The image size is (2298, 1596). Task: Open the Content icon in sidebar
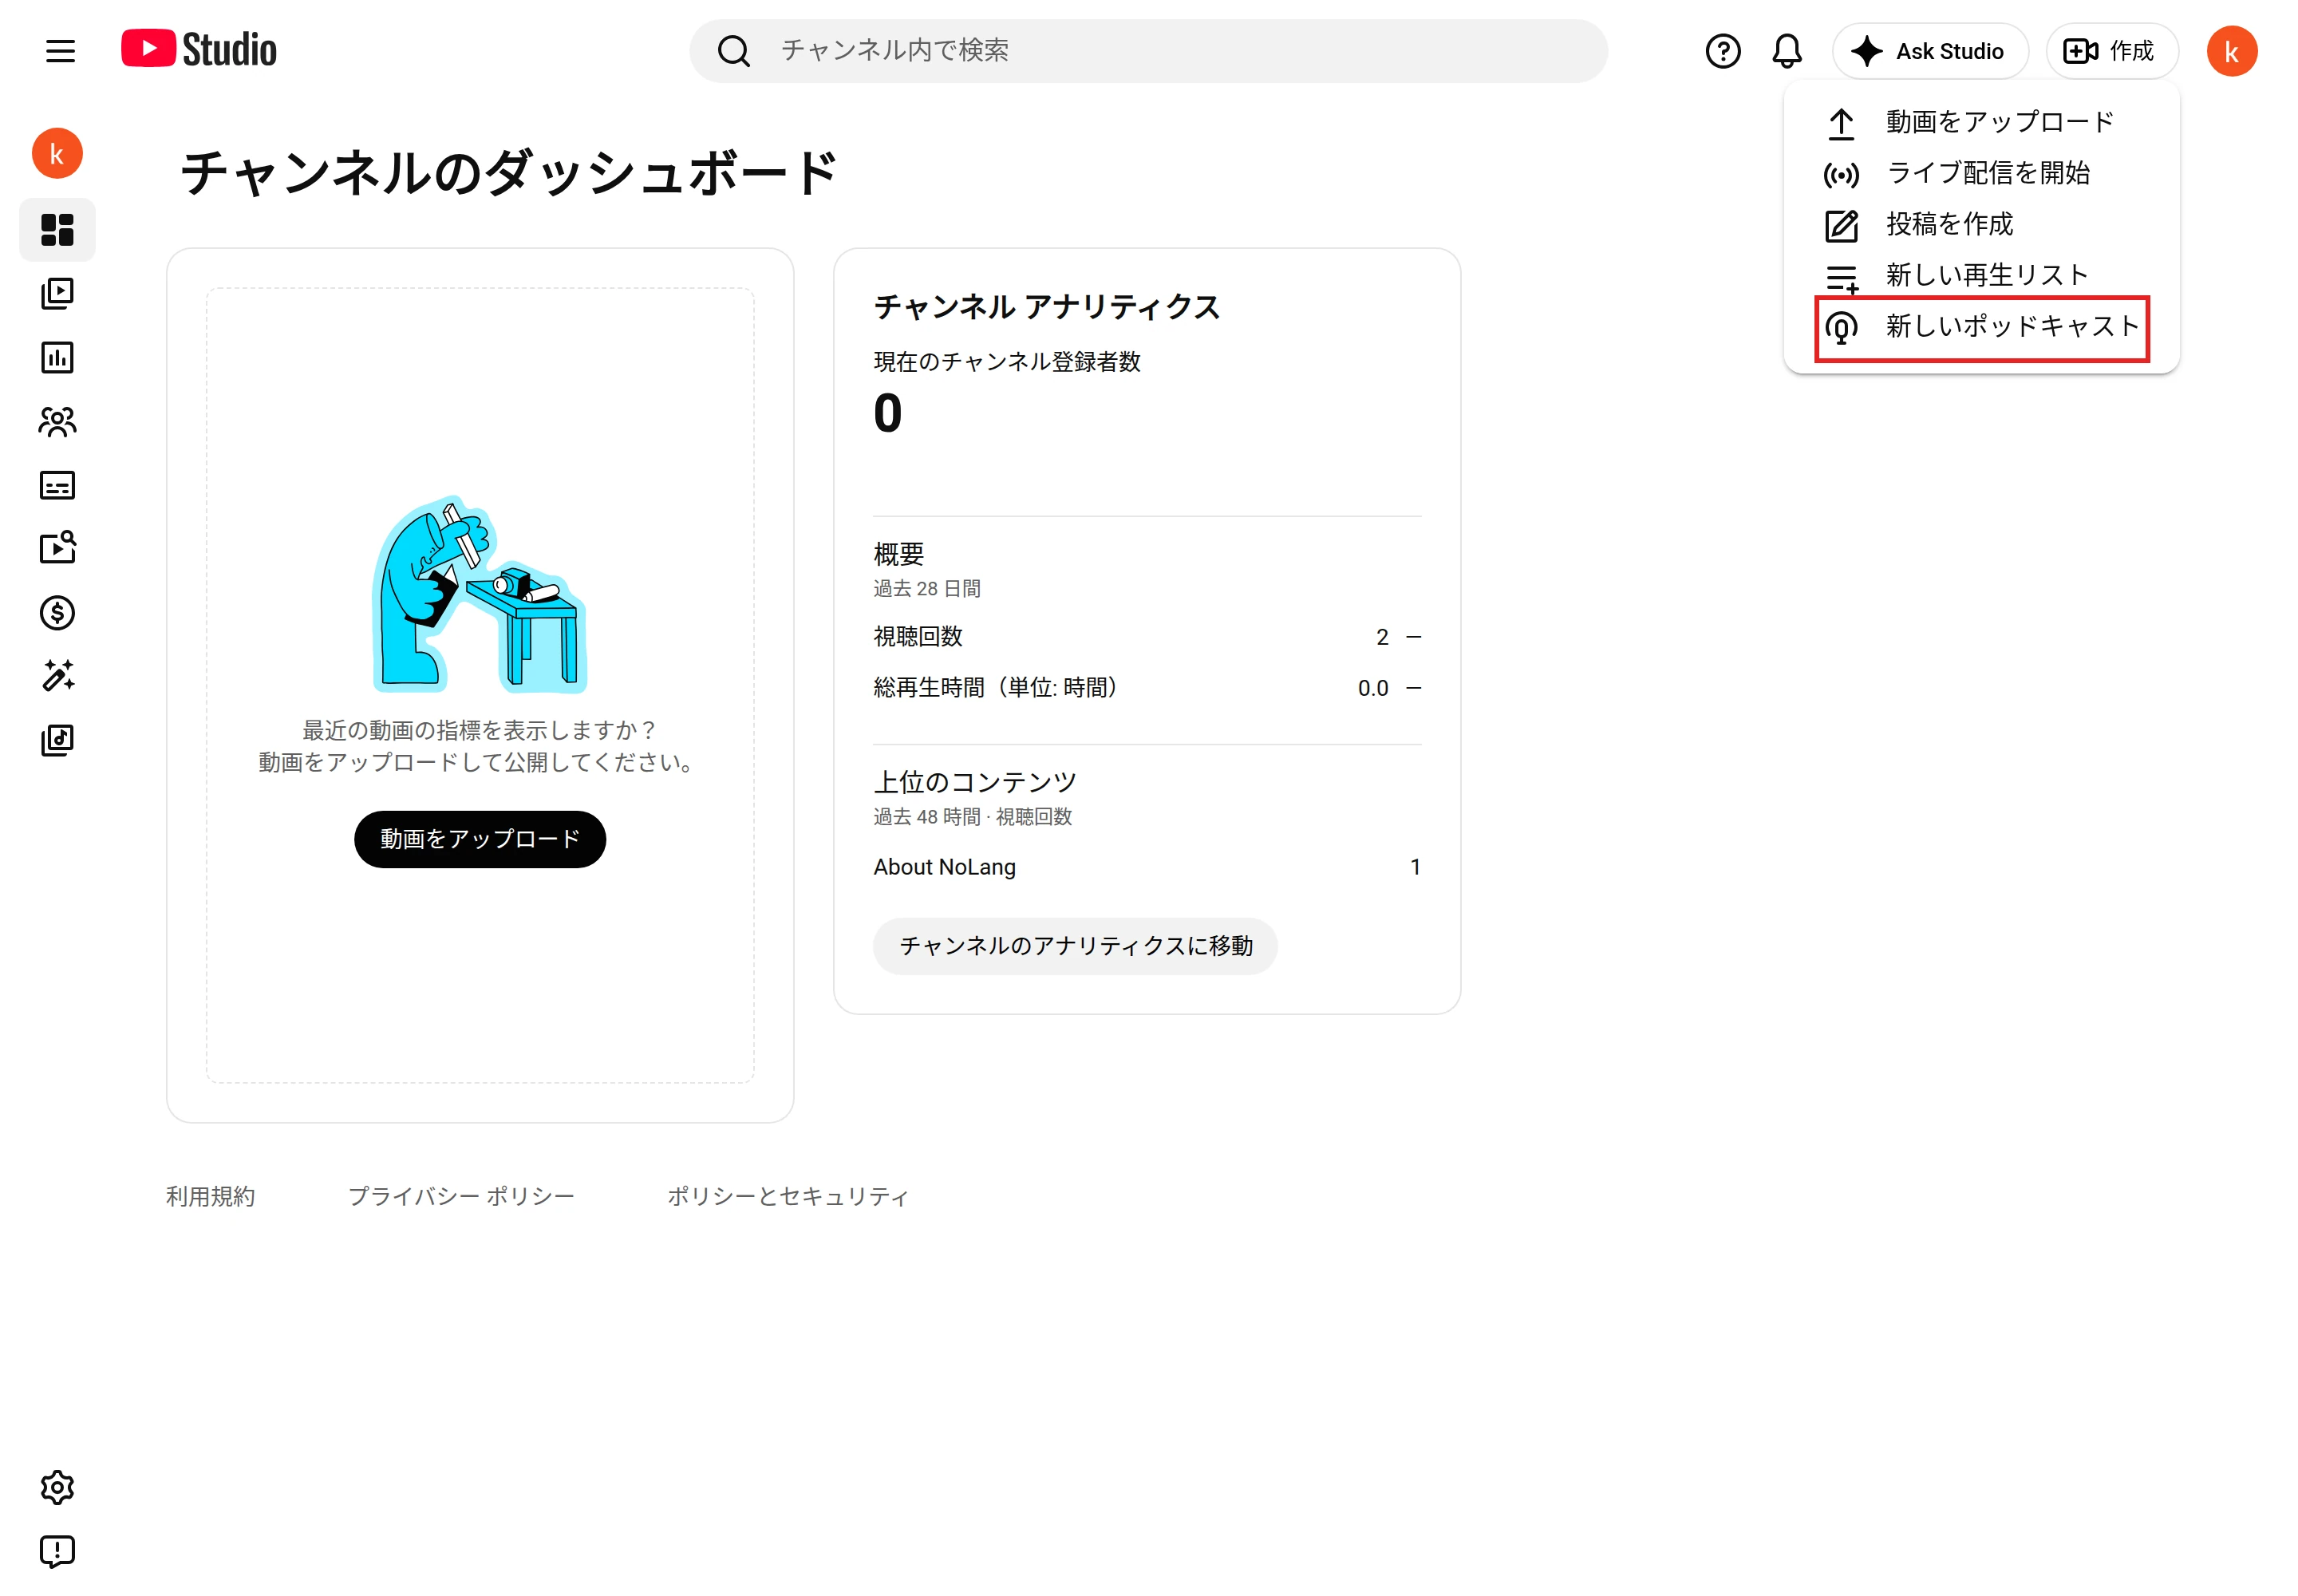click(57, 294)
